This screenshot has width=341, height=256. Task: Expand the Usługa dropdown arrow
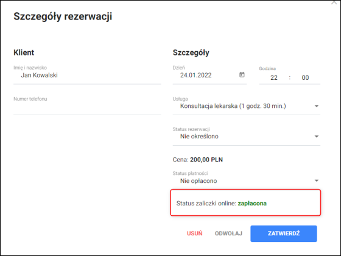click(317, 106)
